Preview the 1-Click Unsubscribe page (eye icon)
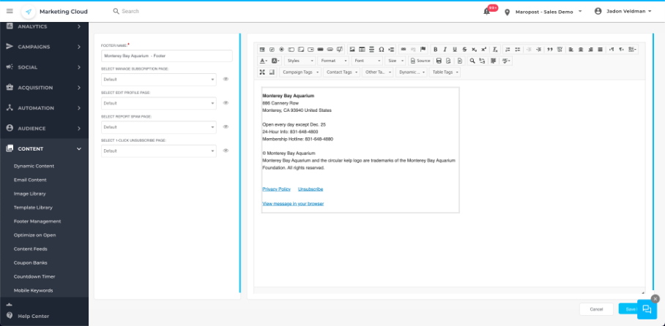The width and height of the screenshot is (665, 326). [226, 151]
